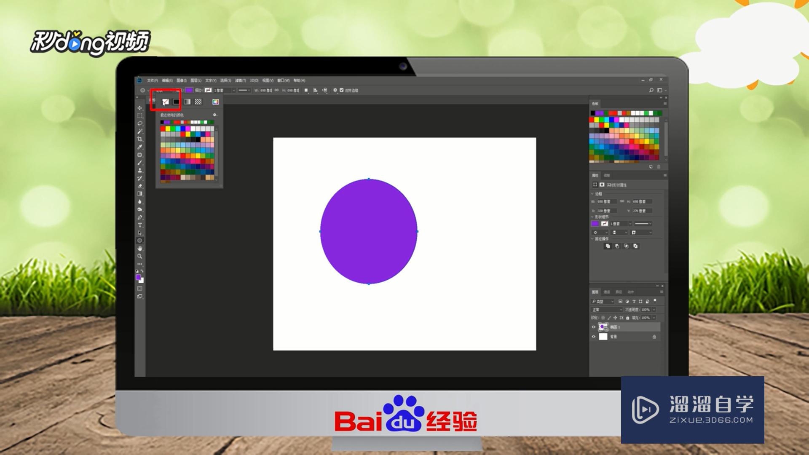Collapse the Bounding Box section in Properties

[x=592, y=194]
